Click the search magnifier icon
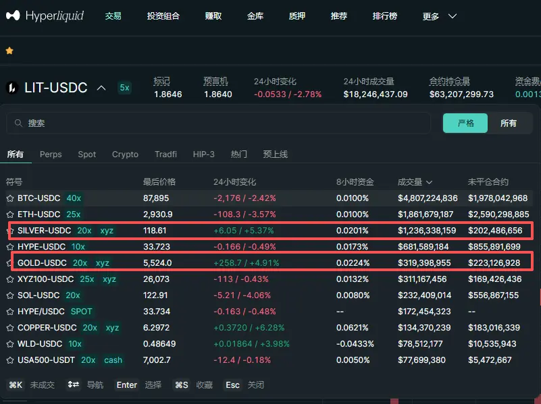This screenshot has height=404, width=541. pos(19,123)
